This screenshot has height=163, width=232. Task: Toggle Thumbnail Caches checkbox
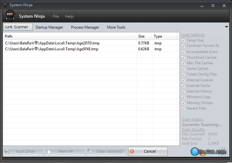(x=183, y=57)
